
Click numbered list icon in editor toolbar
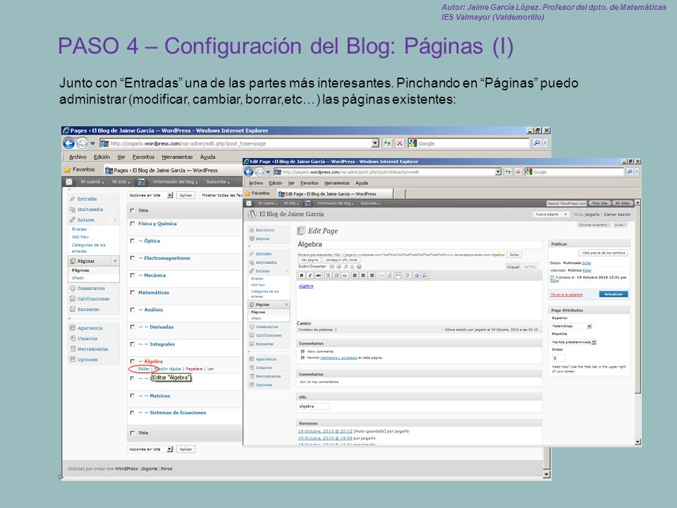point(337,275)
